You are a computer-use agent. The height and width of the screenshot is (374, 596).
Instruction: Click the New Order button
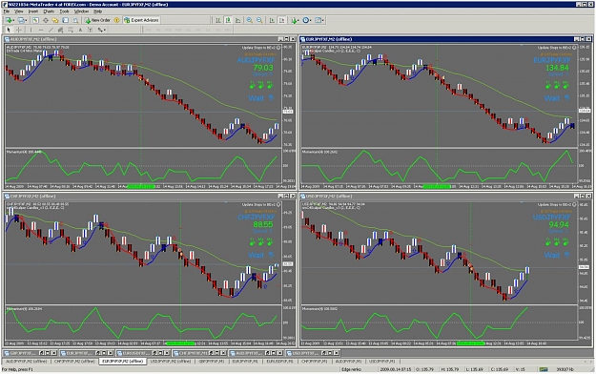(97, 20)
